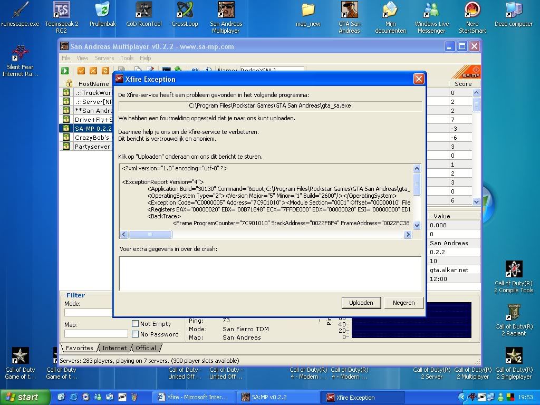
Task: Click scroll-up arrow of Score column scrollbar
Action: click(477, 92)
